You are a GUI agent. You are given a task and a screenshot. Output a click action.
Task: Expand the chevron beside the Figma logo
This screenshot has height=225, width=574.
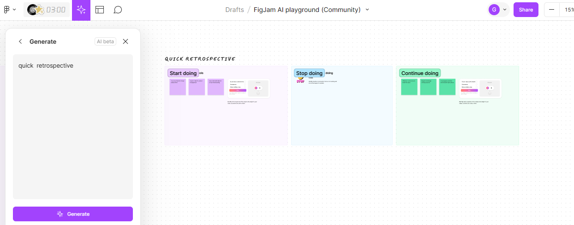point(14,10)
